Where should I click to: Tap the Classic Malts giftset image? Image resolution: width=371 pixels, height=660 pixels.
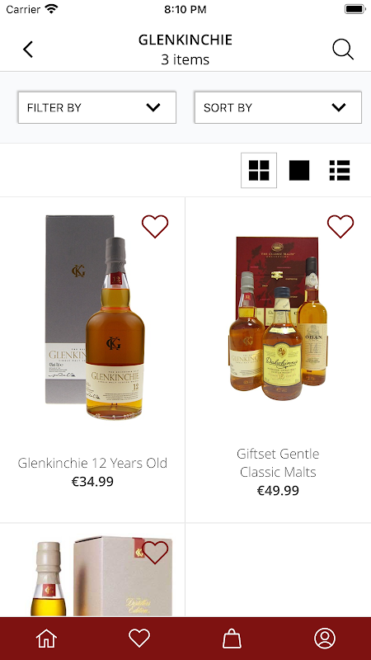[278, 318]
